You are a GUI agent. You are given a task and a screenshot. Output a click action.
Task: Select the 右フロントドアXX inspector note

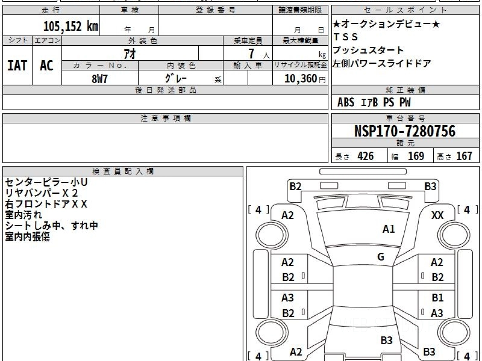coord(46,204)
